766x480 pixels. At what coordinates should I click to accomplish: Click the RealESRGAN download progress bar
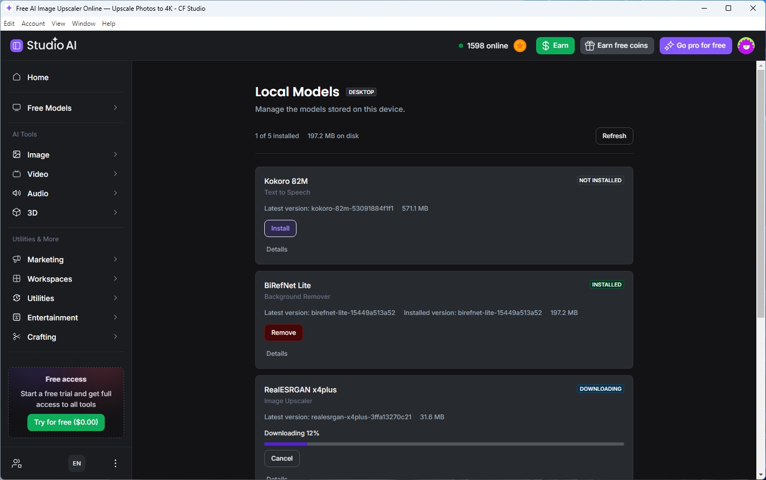click(444, 444)
